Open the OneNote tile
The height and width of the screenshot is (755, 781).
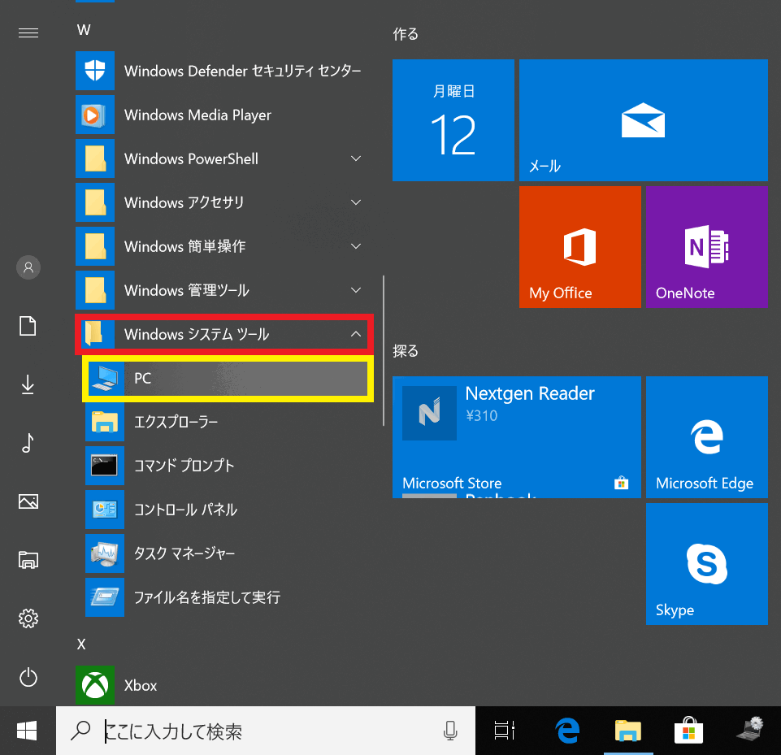point(707,247)
